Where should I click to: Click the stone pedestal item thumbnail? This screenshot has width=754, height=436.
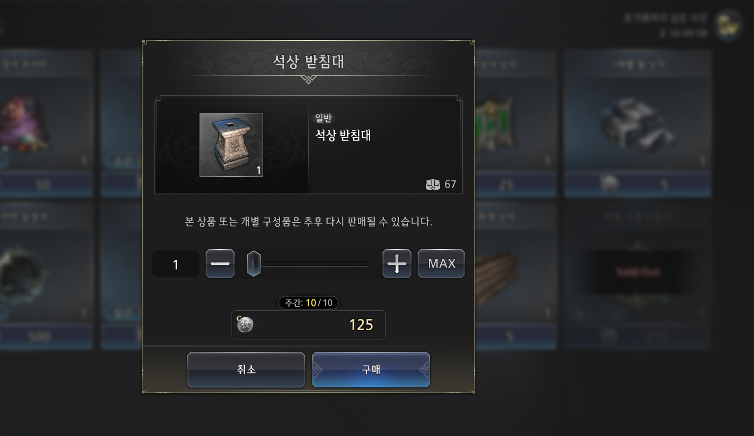pos(231,145)
